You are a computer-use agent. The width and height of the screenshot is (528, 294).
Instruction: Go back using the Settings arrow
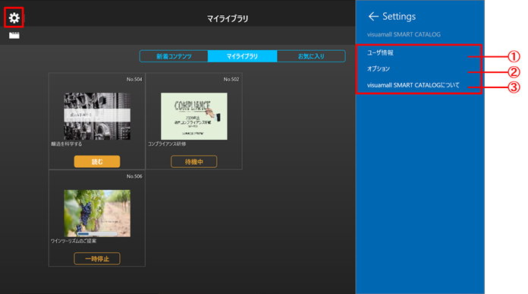click(x=373, y=16)
